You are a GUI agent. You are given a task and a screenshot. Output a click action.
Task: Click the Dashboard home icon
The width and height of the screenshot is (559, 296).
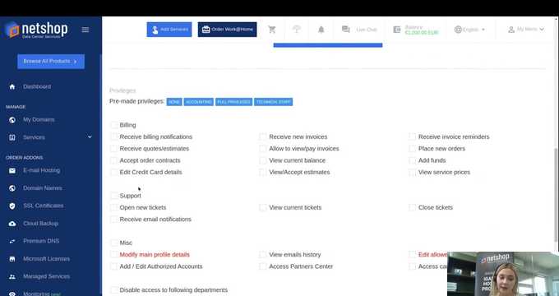tap(12, 86)
